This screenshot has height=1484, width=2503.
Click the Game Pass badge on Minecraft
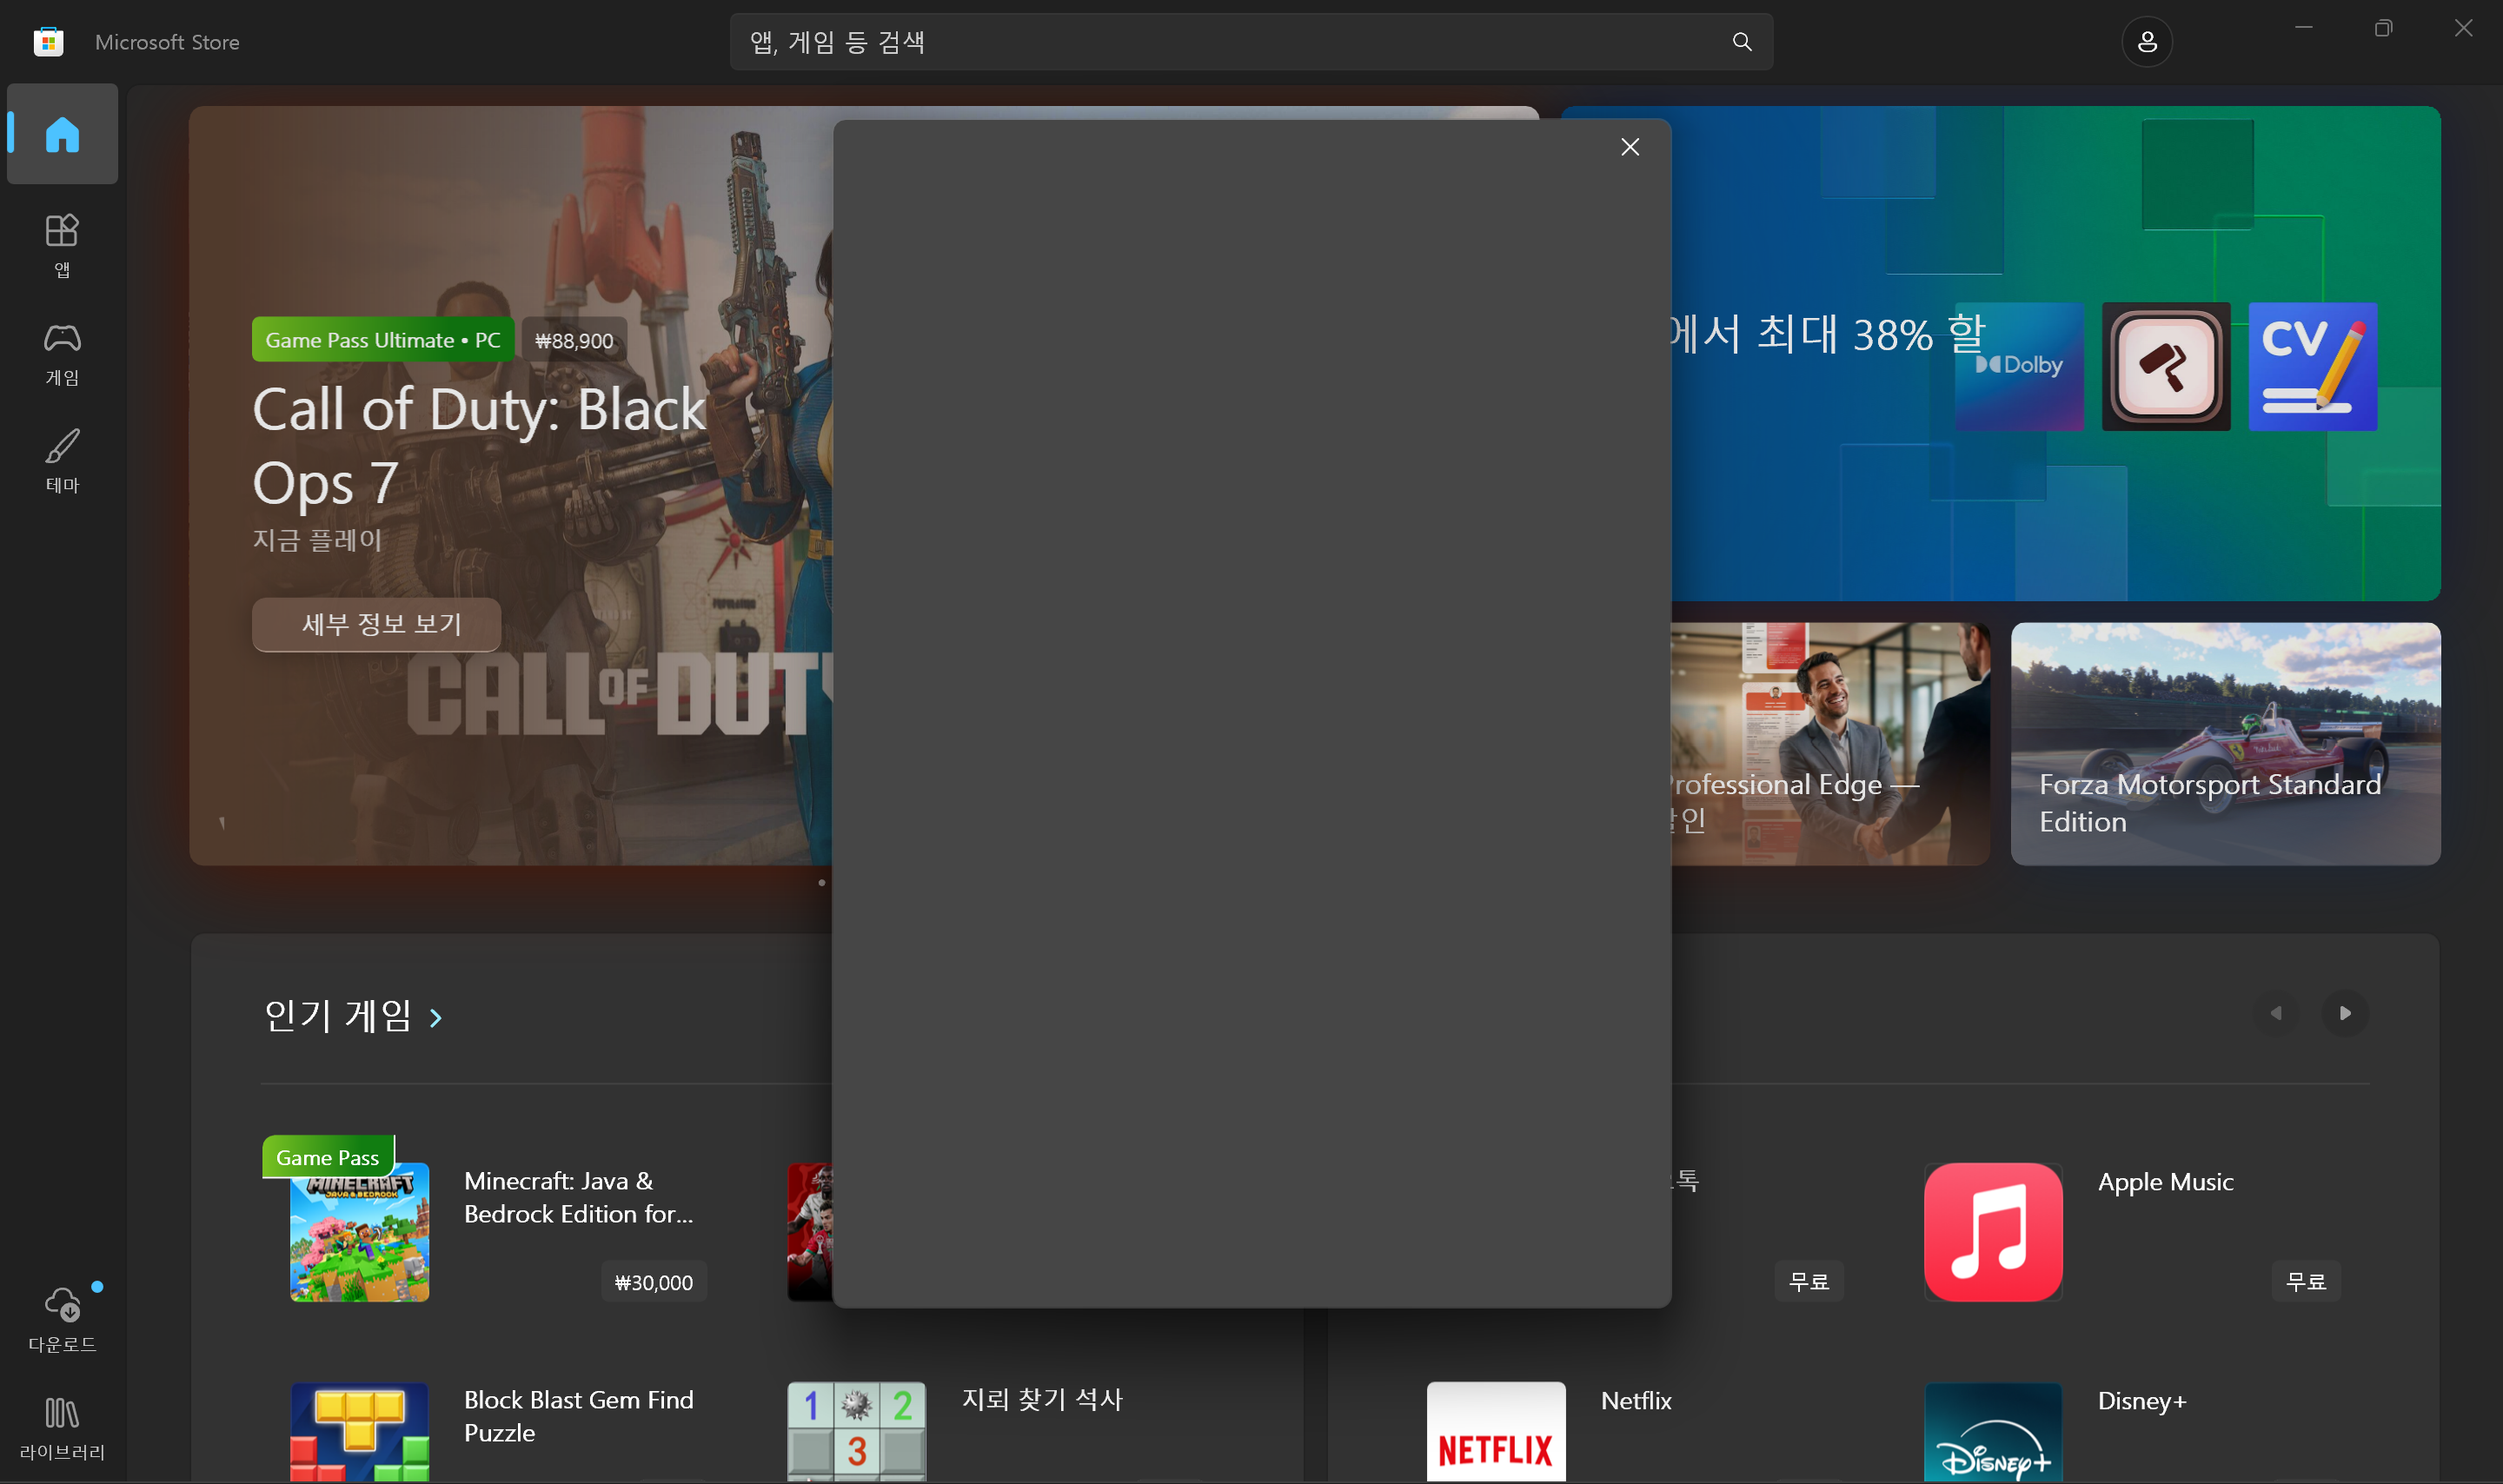coord(328,1157)
